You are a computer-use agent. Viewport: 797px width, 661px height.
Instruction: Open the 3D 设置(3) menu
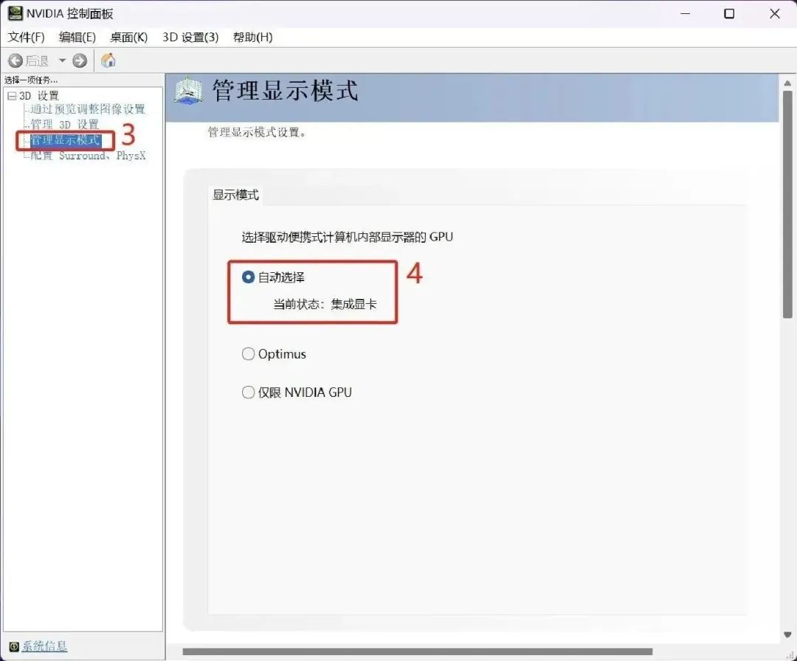click(190, 37)
